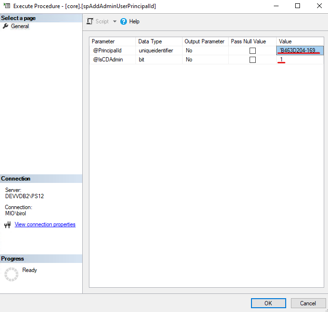Image resolution: width=328 pixels, height=312 pixels.
Task: Click the wrench icon beside General
Action: (6, 26)
